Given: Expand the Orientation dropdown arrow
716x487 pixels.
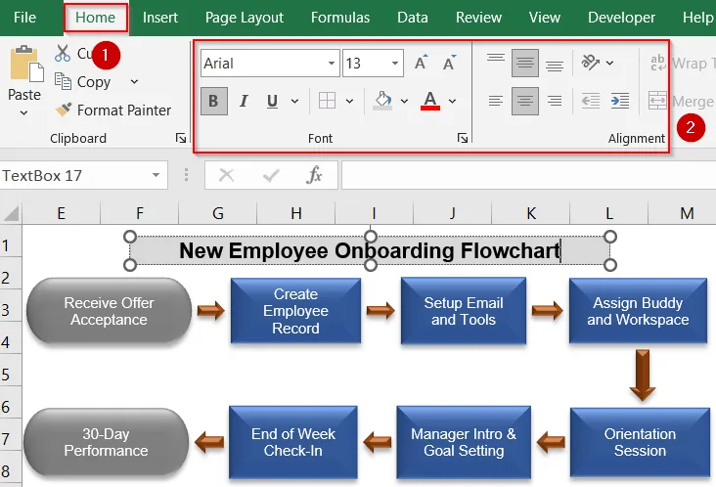Looking at the screenshot, I should 609,63.
